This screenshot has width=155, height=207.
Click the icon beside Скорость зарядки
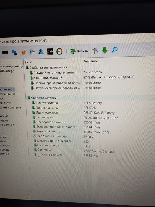pyautogui.click(x=36, y=154)
